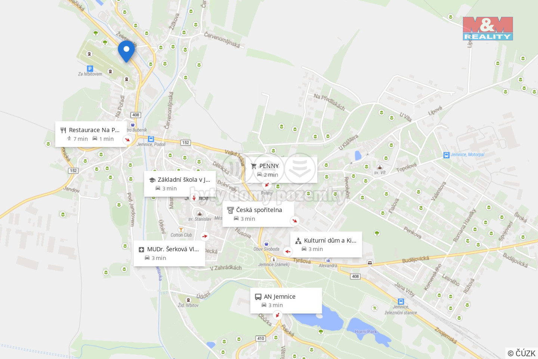Viewport: 538px width, 359px height.
Task: Click the Jemnice, Podolí bus stop icon
Action: pos(151,139)
